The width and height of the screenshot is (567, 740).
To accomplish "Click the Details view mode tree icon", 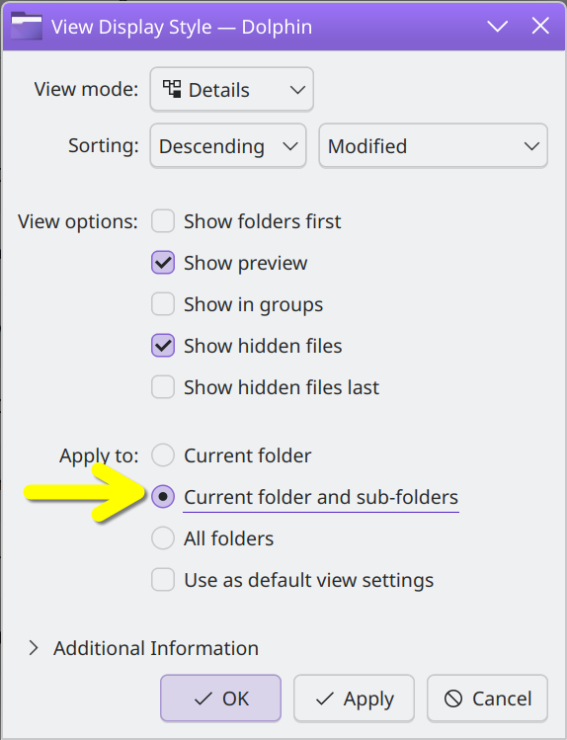I will pyautogui.click(x=172, y=89).
